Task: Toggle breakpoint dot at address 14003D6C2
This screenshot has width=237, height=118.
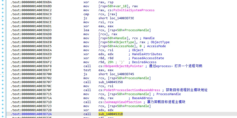Action: [3, 9]
